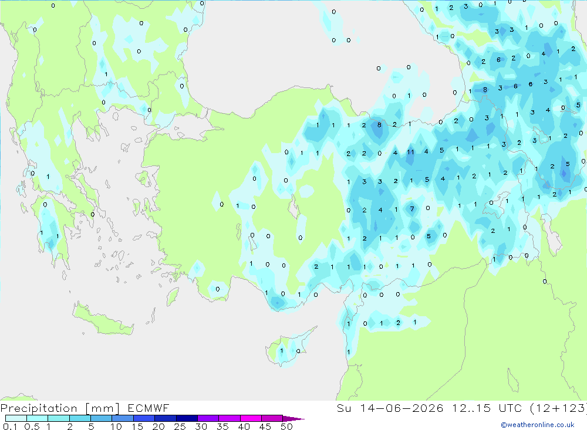
Task: Click the legend label 40
Action: click(x=244, y=426)
